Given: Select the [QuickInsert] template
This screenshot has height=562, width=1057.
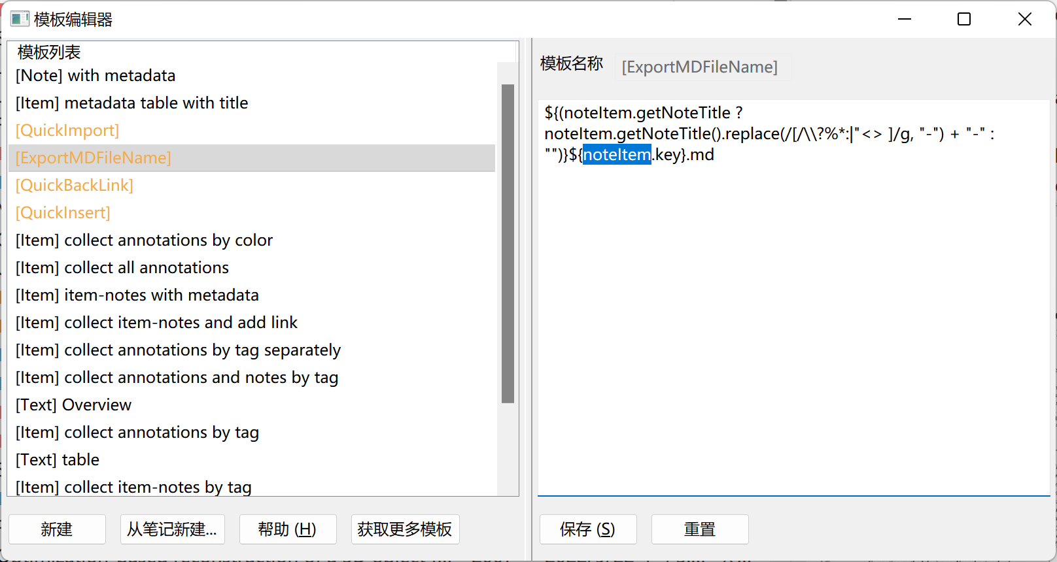Looking at the screenshot, I should click(x=62, y=212).
